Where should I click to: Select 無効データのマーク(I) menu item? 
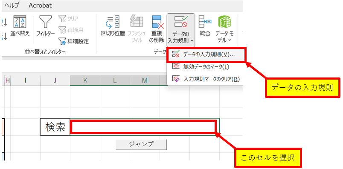point(206,66)
